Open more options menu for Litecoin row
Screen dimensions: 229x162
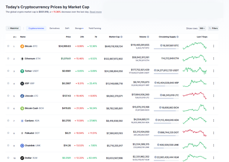tap(213, 96)
